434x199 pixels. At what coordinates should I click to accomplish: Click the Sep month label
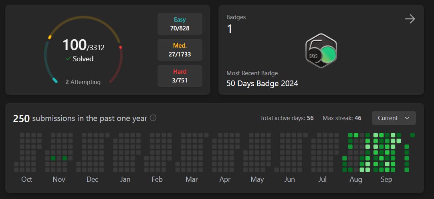pyautogui.click(x=386, y=179)
